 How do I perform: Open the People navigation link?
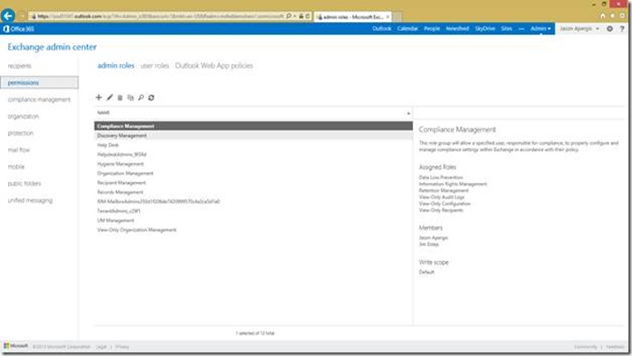click(432, 29)
